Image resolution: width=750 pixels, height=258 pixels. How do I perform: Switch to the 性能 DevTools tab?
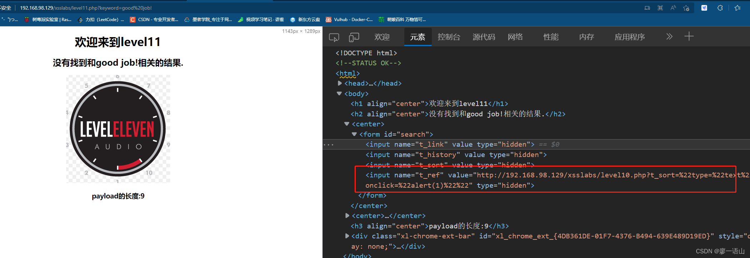point(551,37)
